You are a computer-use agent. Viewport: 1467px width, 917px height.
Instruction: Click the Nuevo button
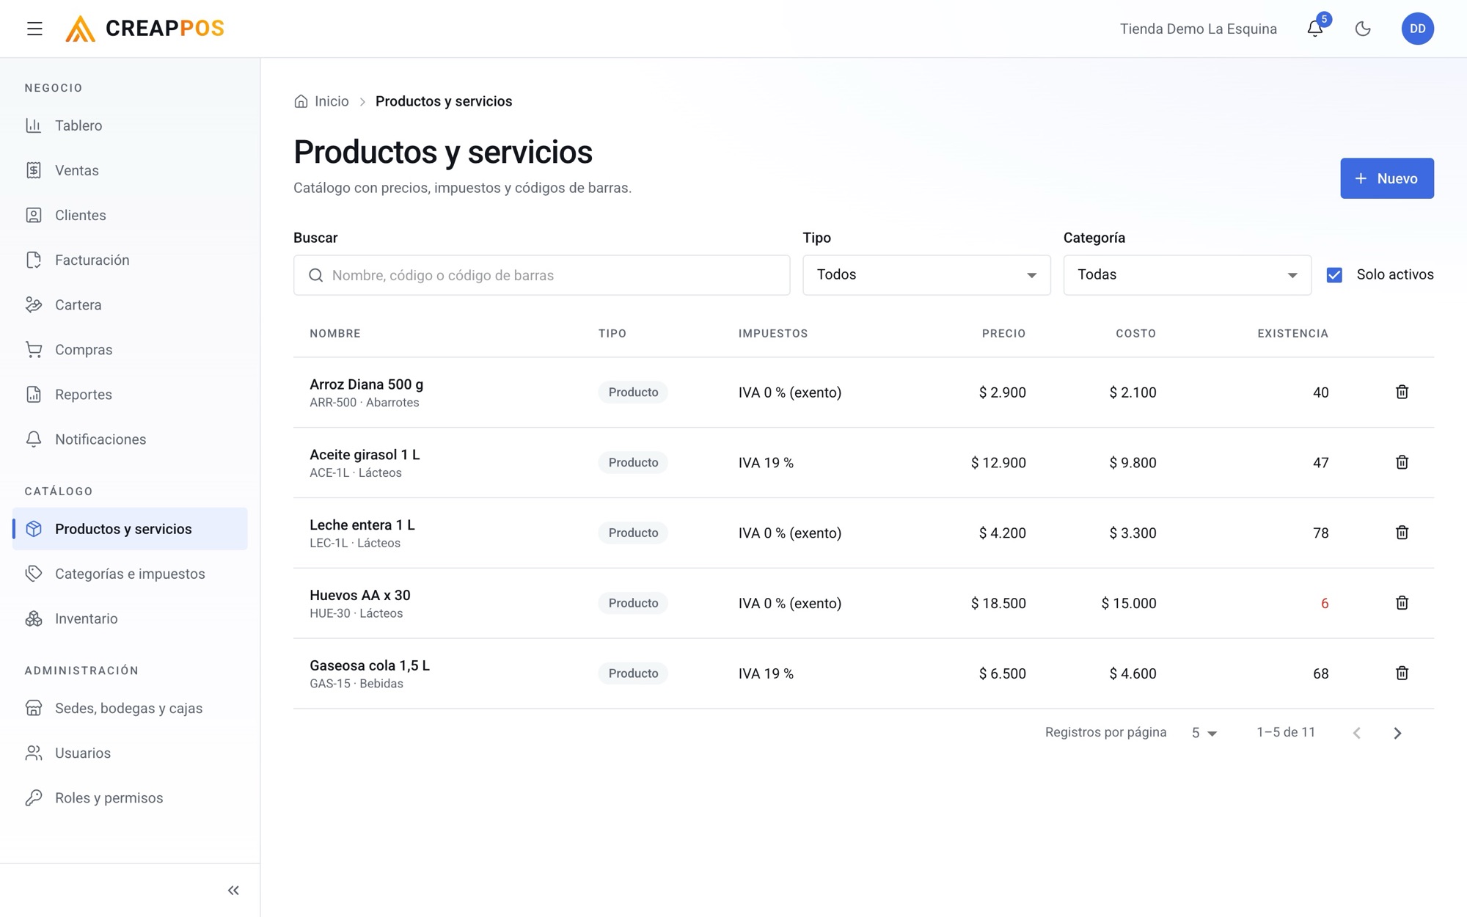(1386, 178)
